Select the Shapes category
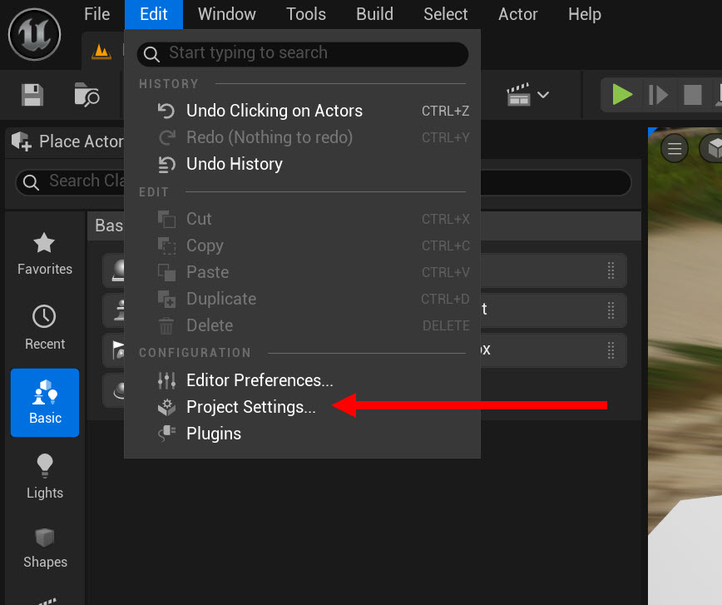722x605 pixels. [x=45, y=548]
